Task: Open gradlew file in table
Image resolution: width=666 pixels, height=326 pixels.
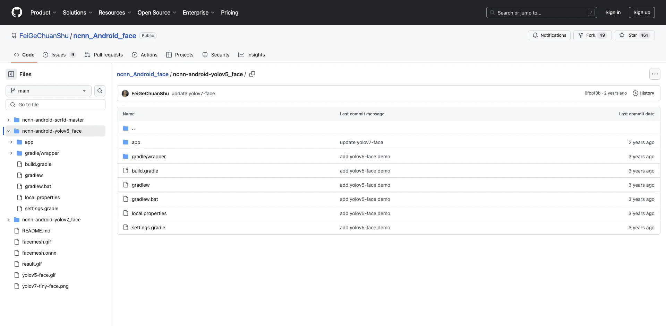Action: [140, 185]
